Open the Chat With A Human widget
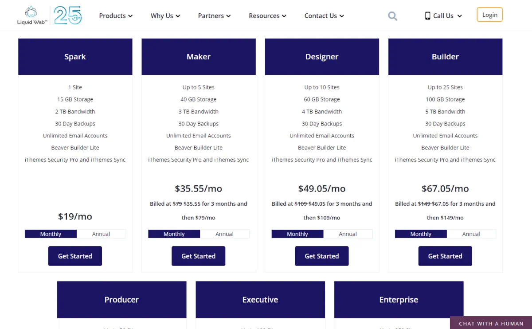Image resolution: width=532 pixels, height=329 pixels. point(491,323)
